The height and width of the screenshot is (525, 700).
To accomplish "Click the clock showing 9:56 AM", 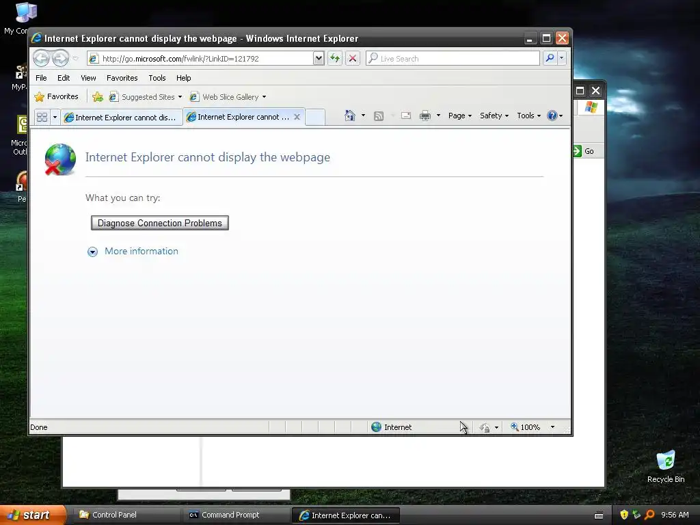I will (x=675, y=515).
